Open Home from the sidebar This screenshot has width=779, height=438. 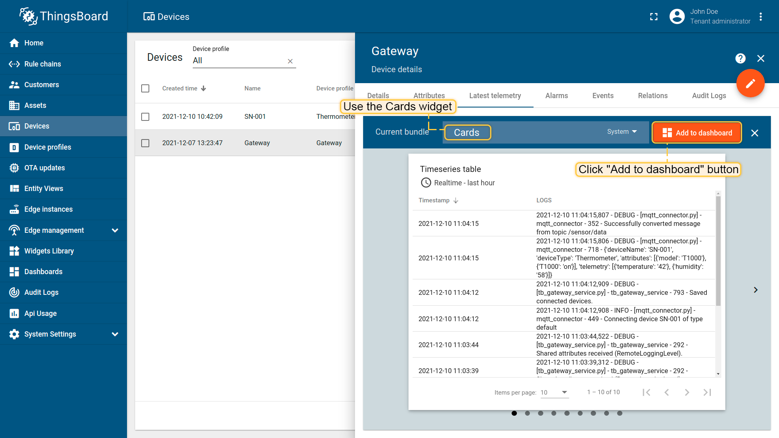click(x=63, y=43)
